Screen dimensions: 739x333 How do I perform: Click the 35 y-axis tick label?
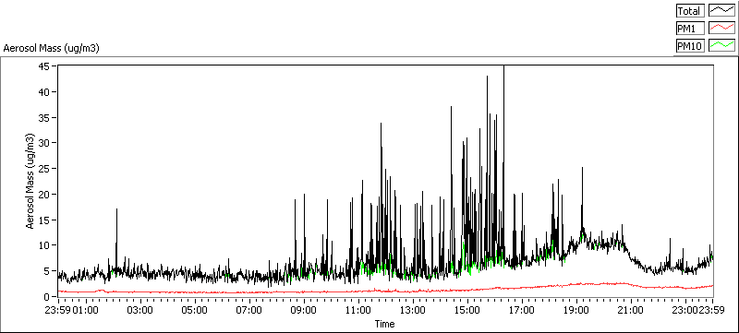pos(44,117)
